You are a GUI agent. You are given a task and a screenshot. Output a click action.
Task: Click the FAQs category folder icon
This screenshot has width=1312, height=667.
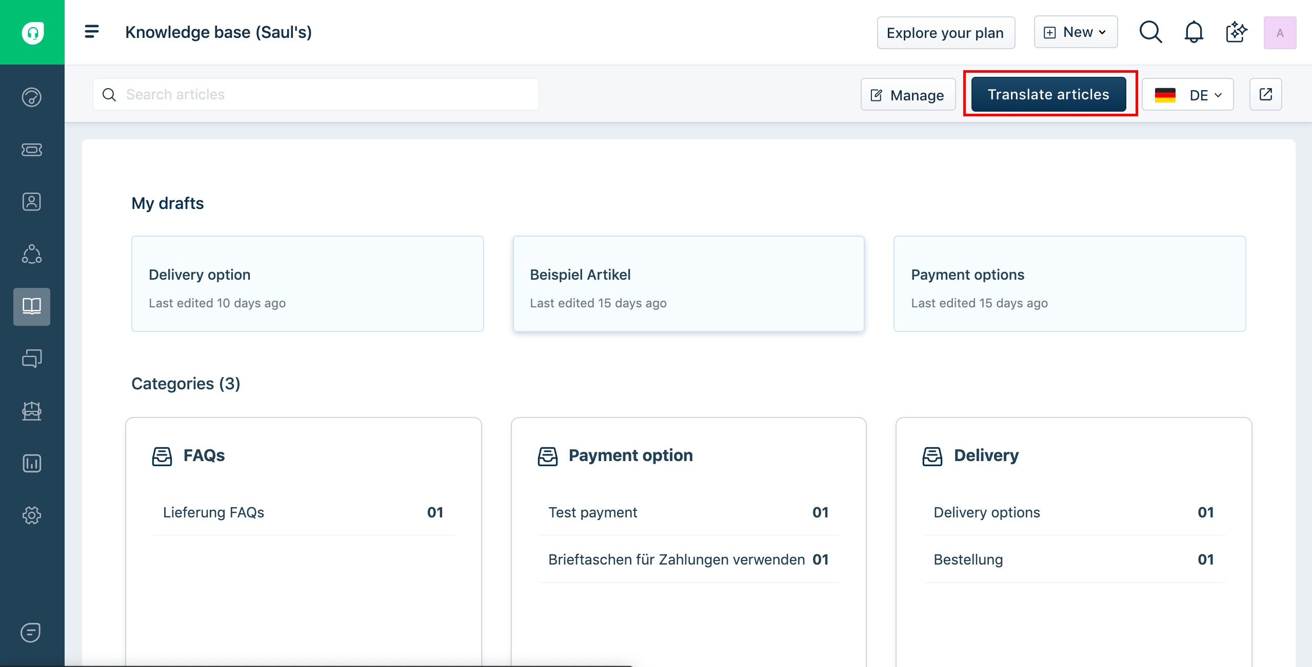(162, 456)
